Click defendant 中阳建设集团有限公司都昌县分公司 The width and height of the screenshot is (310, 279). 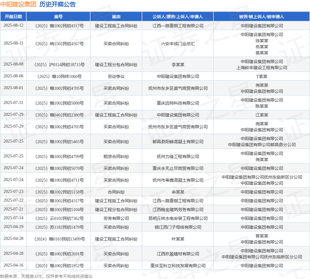pyautogui.click(x=262, y=145)
